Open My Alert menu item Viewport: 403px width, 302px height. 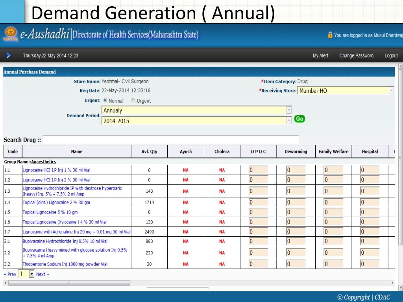click(320, 56)
